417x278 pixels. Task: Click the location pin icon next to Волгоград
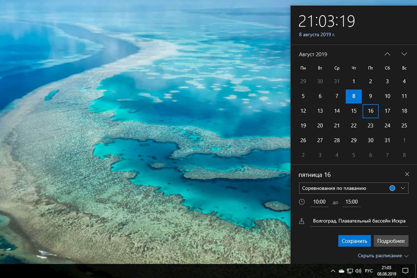pos(302,221)
